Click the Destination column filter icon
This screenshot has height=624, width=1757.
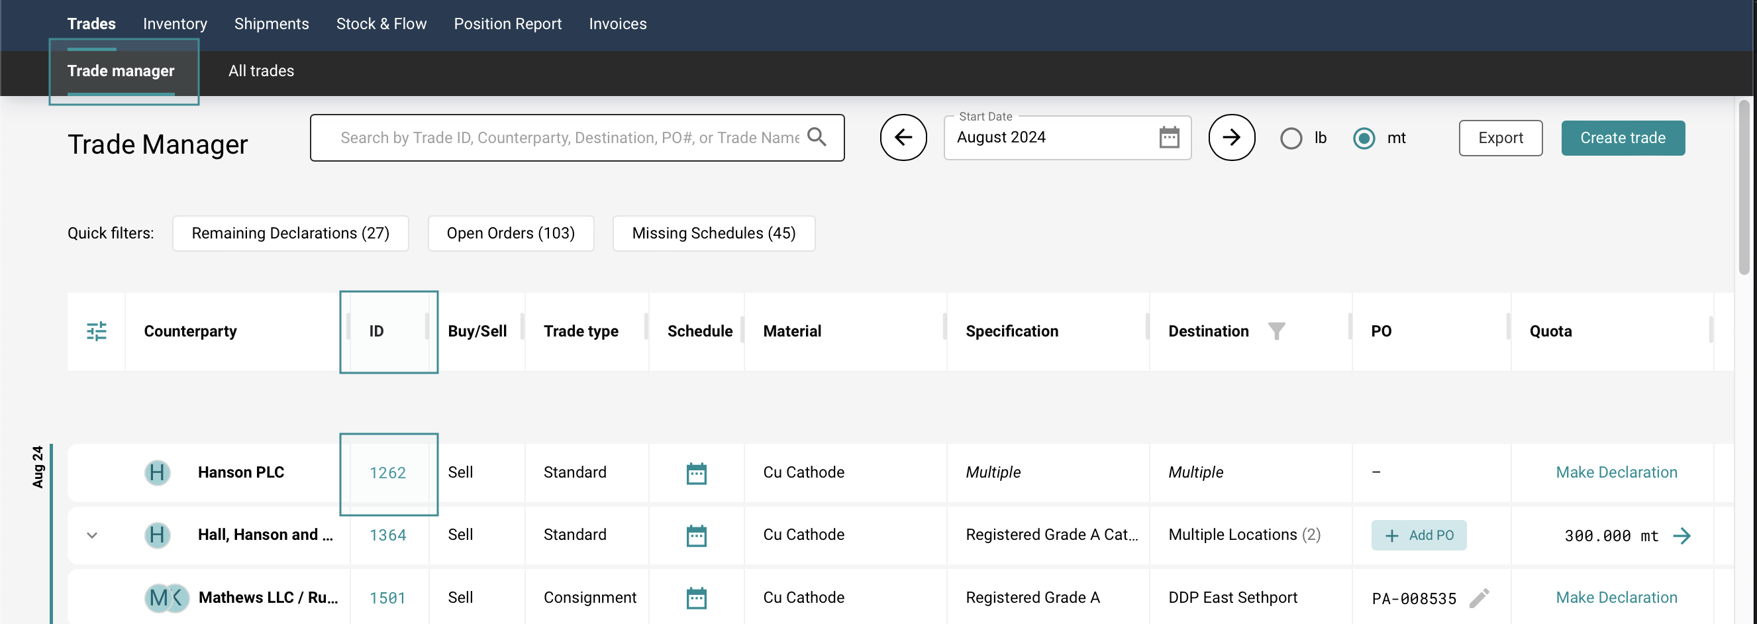pos(1276,331)
